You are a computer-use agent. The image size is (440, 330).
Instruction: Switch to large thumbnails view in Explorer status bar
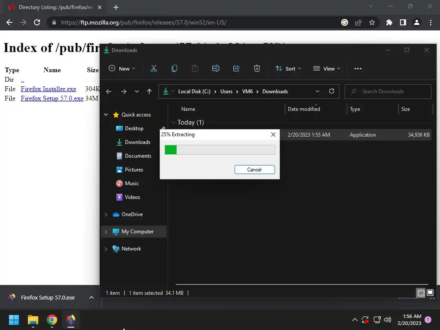(430, 293)
